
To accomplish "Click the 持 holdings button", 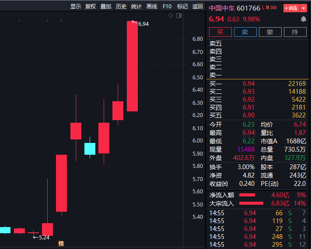I will pos(295,32).
